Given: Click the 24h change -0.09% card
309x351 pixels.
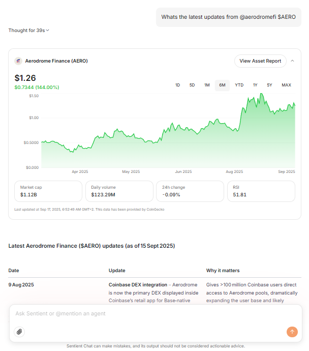Looking at the screenshot, I should (x=190, y=191).
